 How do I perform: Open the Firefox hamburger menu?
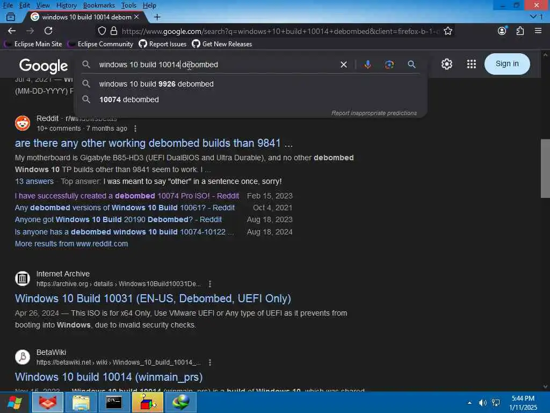coord(538,31)
